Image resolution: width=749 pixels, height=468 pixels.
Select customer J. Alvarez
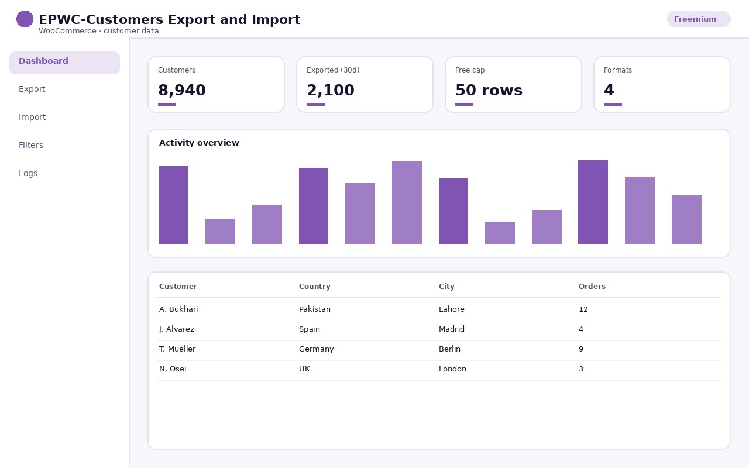(x=177, y=329)
